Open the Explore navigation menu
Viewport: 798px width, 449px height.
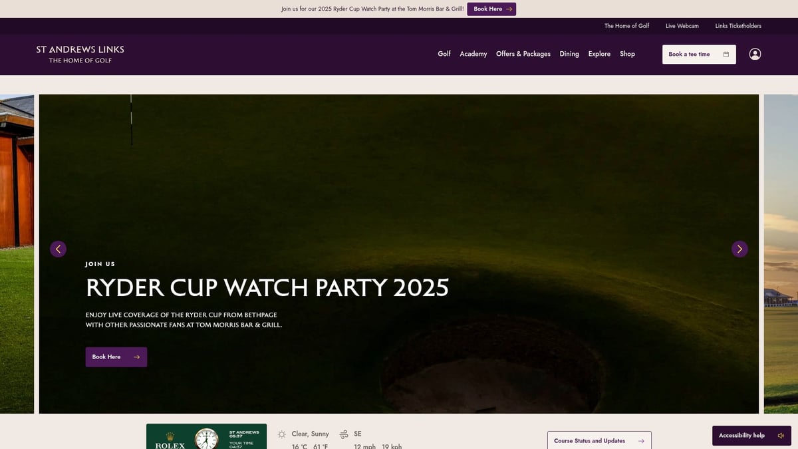coord(598,54)
